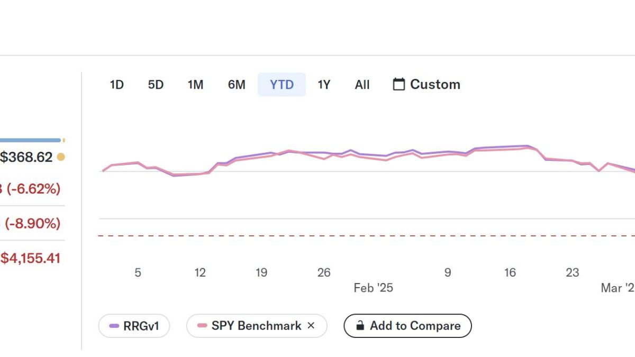
Task: Click the yellow dot next to $368.62
Action: pos(61,157)
